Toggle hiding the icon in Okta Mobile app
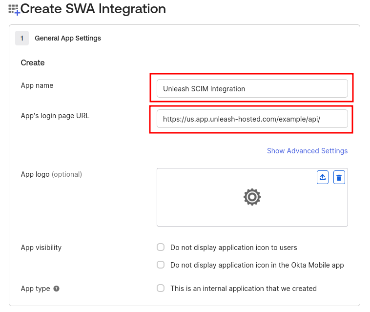Viewport: 370px width, 312px height. coord(161,265)
